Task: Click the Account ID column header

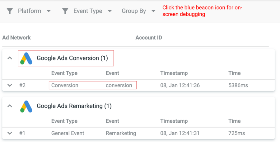Action: 149,38
